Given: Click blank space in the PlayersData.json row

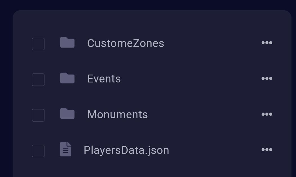Looking at the screenshot, I should tap(214, 150).
